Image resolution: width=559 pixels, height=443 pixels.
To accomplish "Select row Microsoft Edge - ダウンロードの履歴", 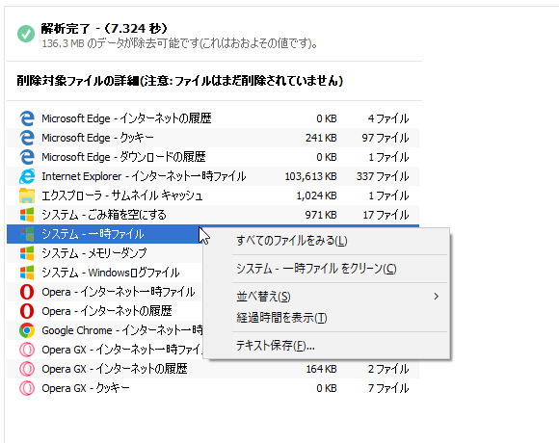I will (x=213, y=157).
